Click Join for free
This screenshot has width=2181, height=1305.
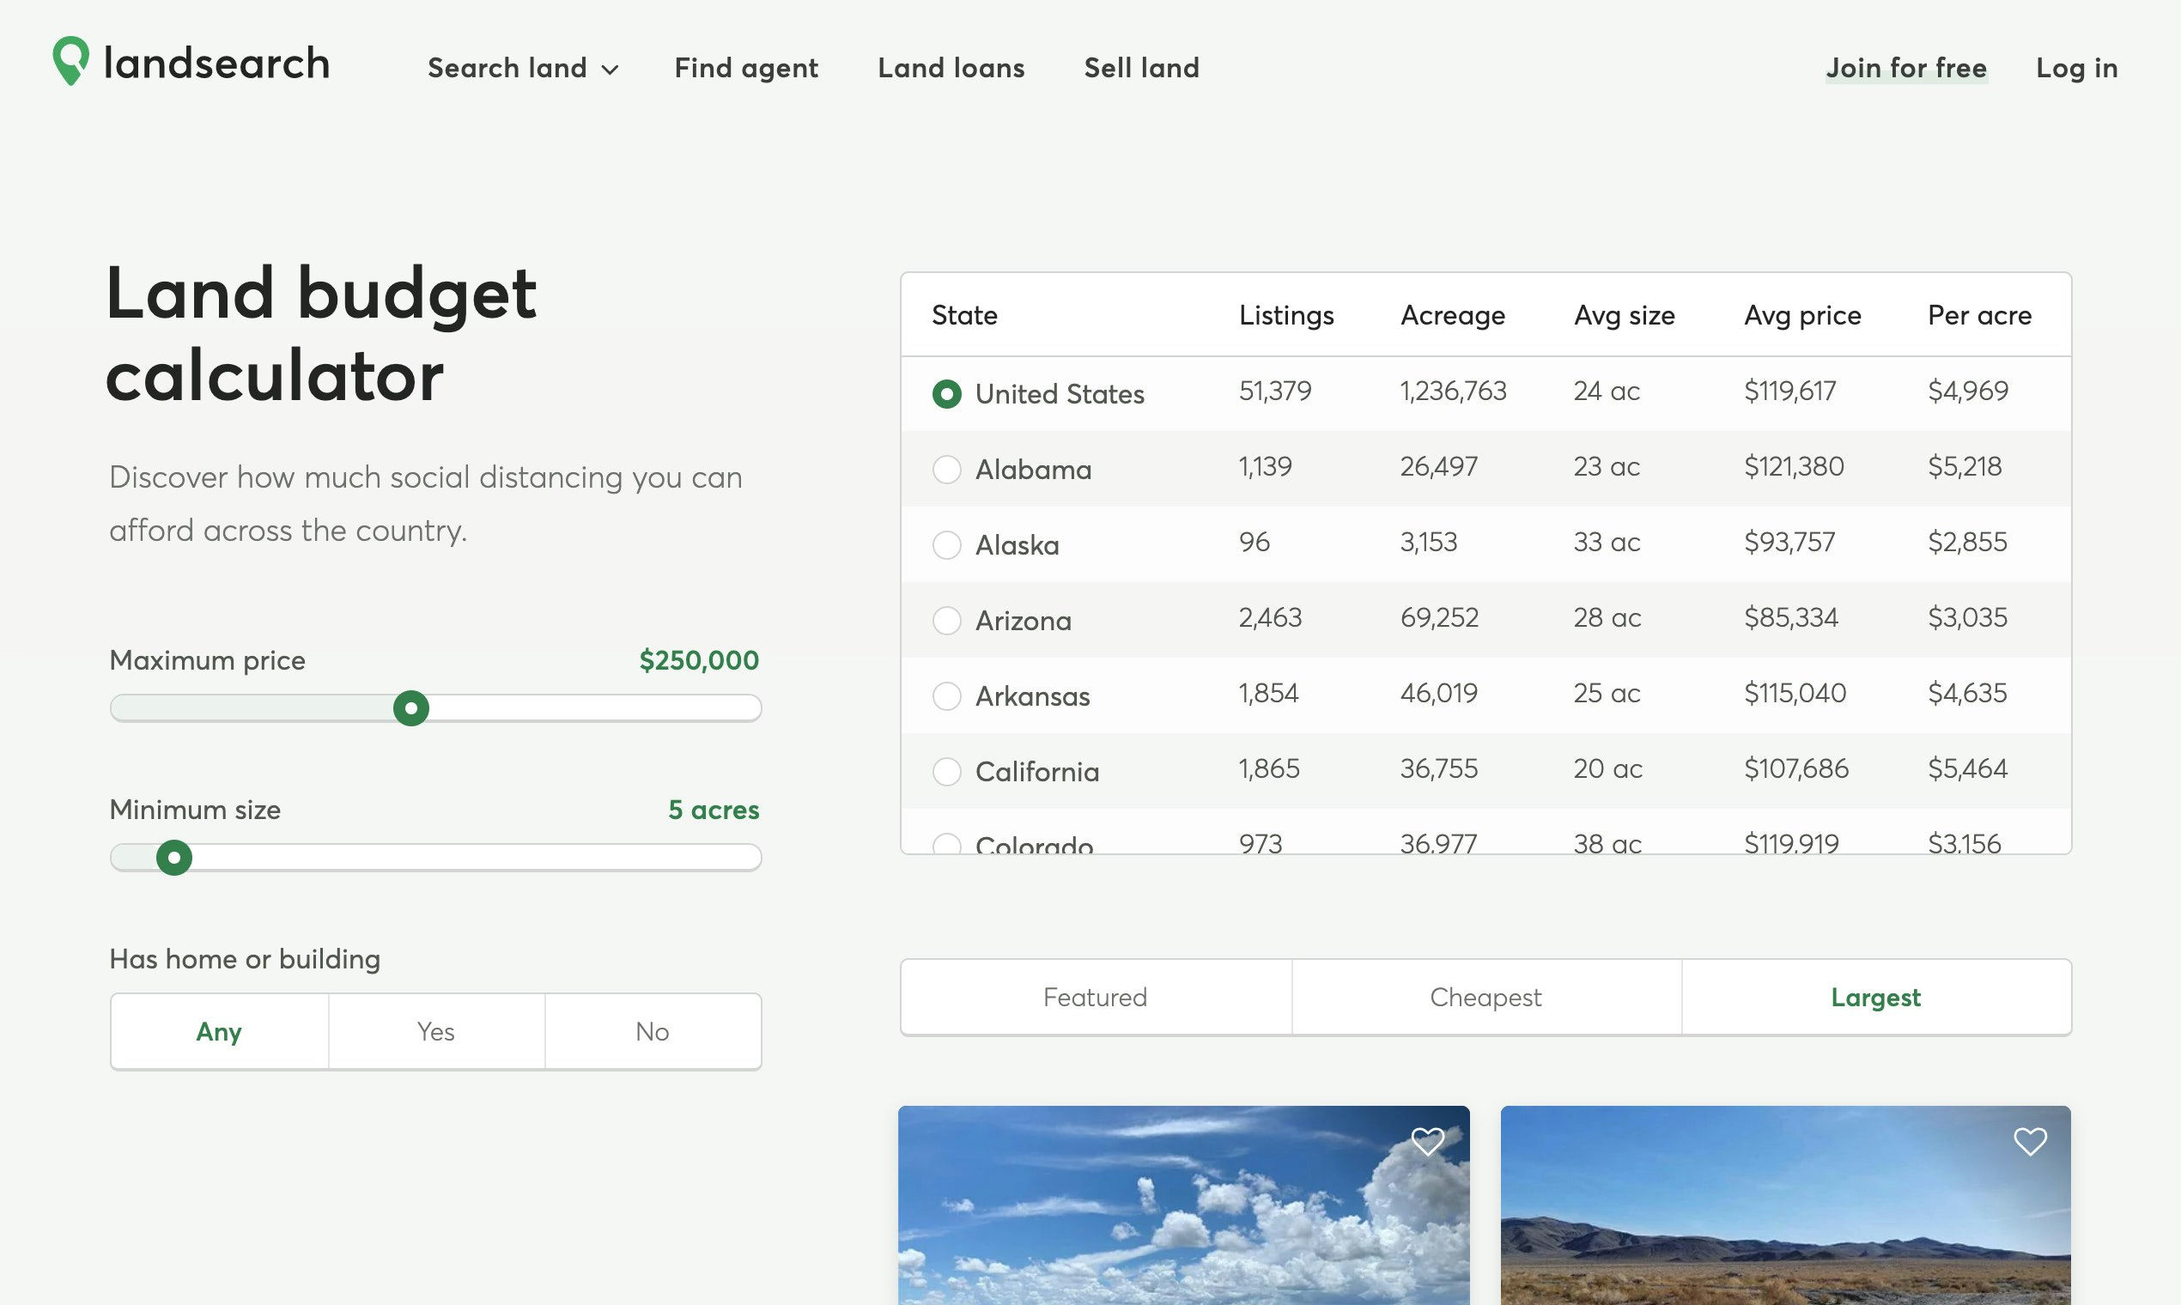(x=1905, y=68)
